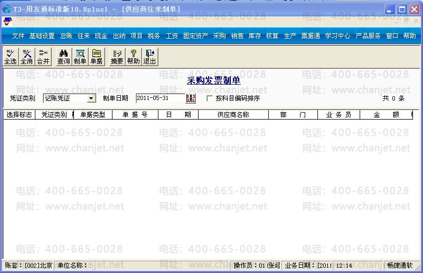This screenshot has width=423, height=273.
Task: Click the 合并 merge toolbar icon
Action: [x=43, y=57]
